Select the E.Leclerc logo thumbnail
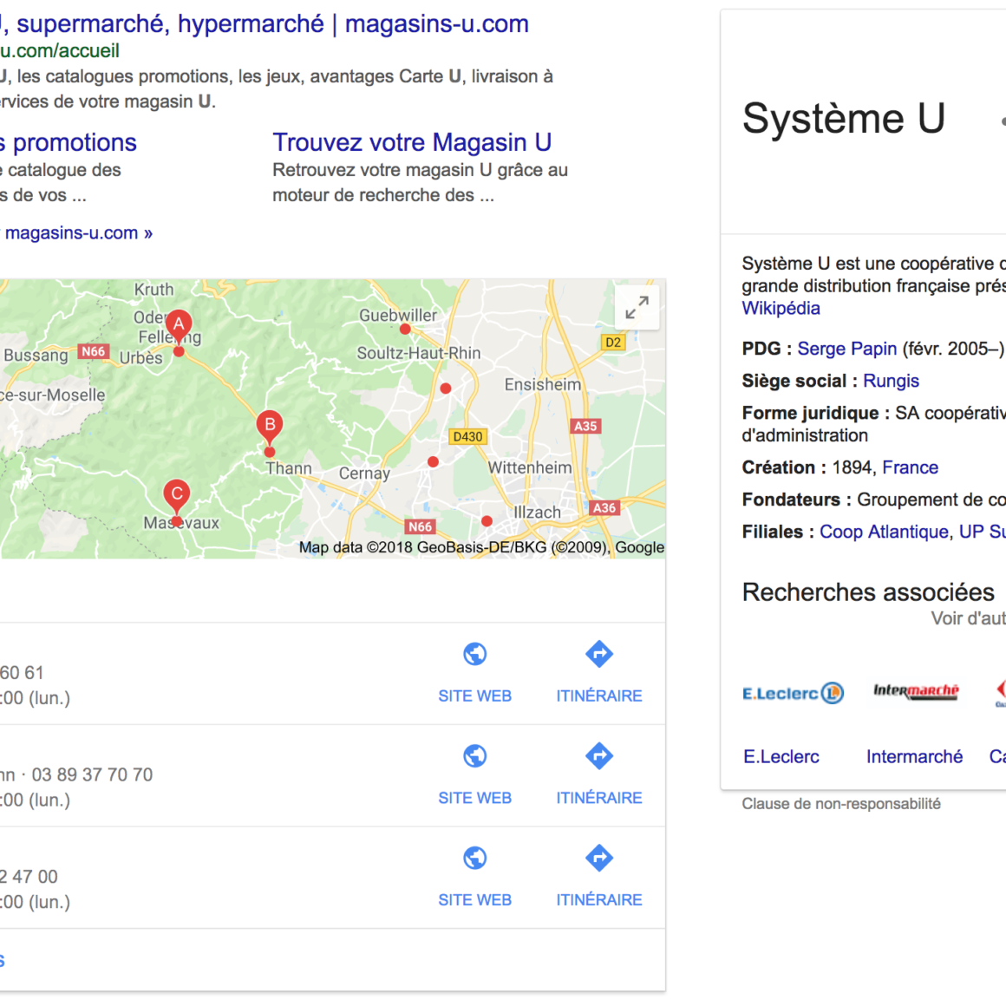Viewport: 1006px width, 1006px height. [x=793, y=693]
